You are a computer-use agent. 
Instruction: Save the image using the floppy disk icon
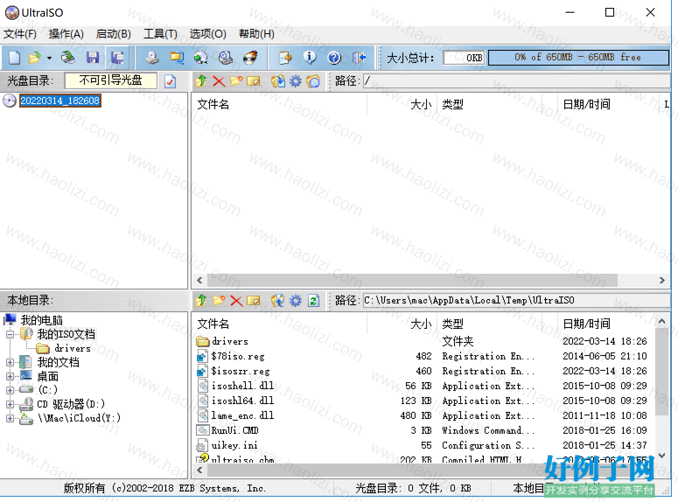[x=93, y=57]
